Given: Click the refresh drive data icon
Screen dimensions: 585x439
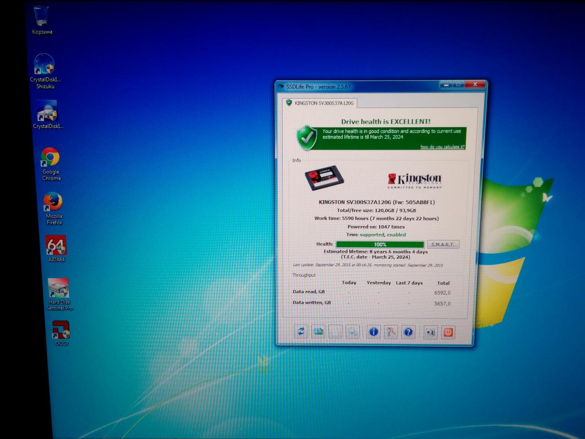Looking at the screenshot, I should tap(301, 332).
